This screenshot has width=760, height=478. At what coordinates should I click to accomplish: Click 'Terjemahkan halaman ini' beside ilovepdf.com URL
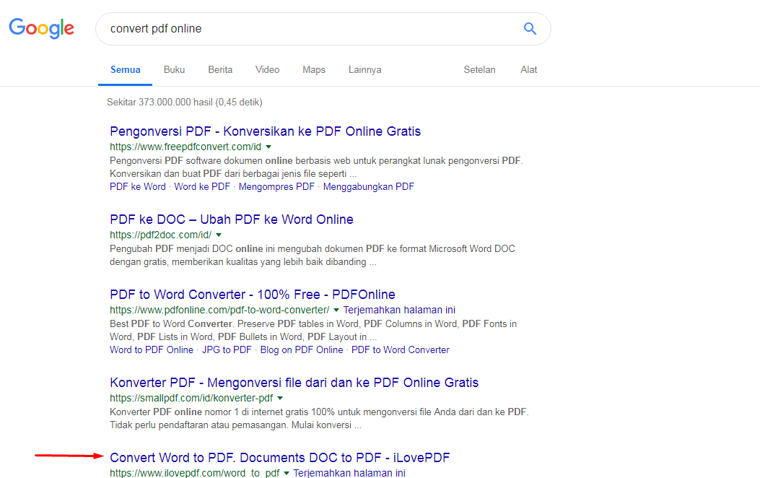(x=349, y=473)
